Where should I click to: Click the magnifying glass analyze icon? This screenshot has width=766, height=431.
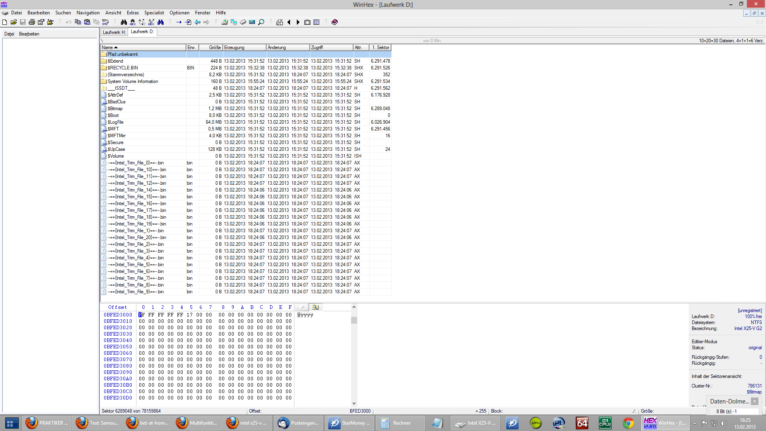[x=261, y=22]
